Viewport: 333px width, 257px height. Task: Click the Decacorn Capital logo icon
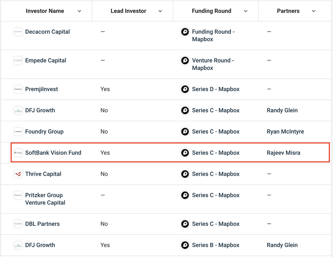coord(18,32)
